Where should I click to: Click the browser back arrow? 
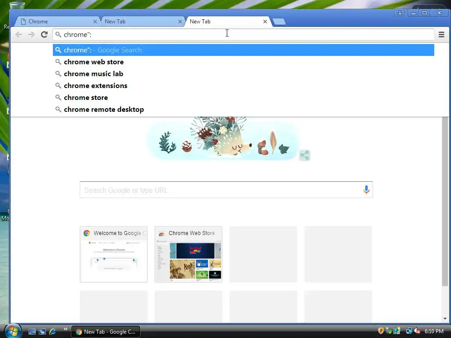18,34
